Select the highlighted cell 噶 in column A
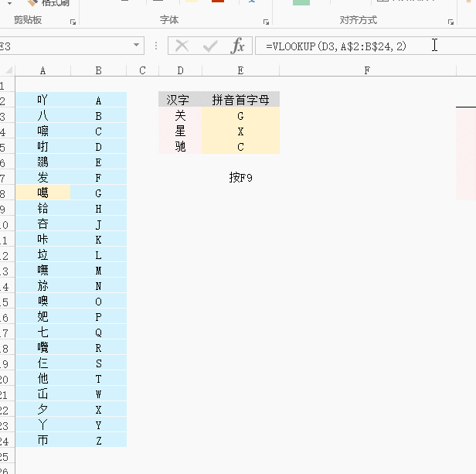This screenshot has height=474, width=476. (42, 193)
